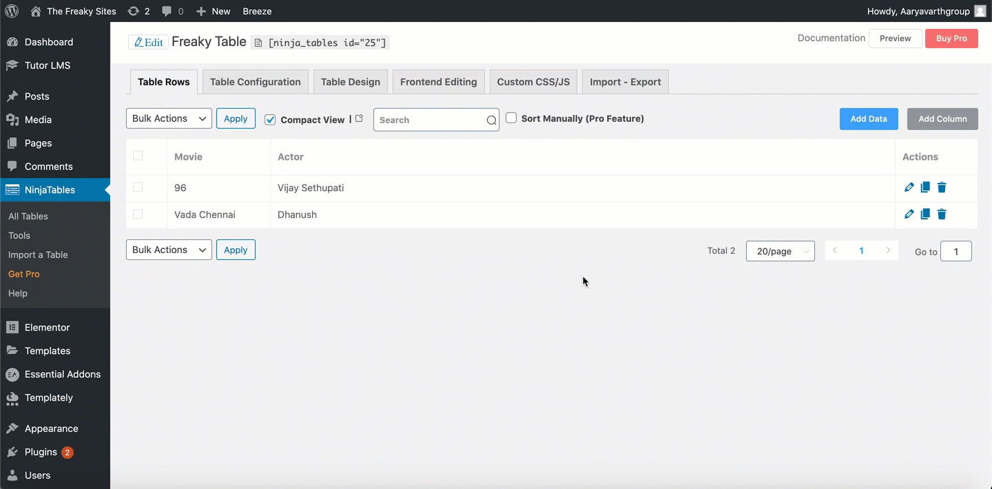The height and width of the screenshot is (489, 992).
Task: Switch to the Table Design tab
Action: click(351, 82)
